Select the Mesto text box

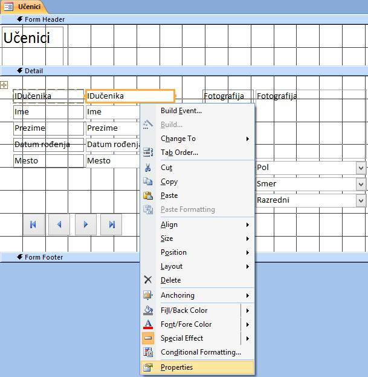click(113, 161)
